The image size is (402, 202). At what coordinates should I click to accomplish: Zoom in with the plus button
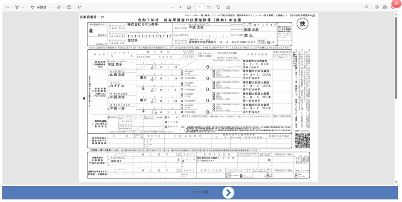pyautogui.click(x=181, y=7)
